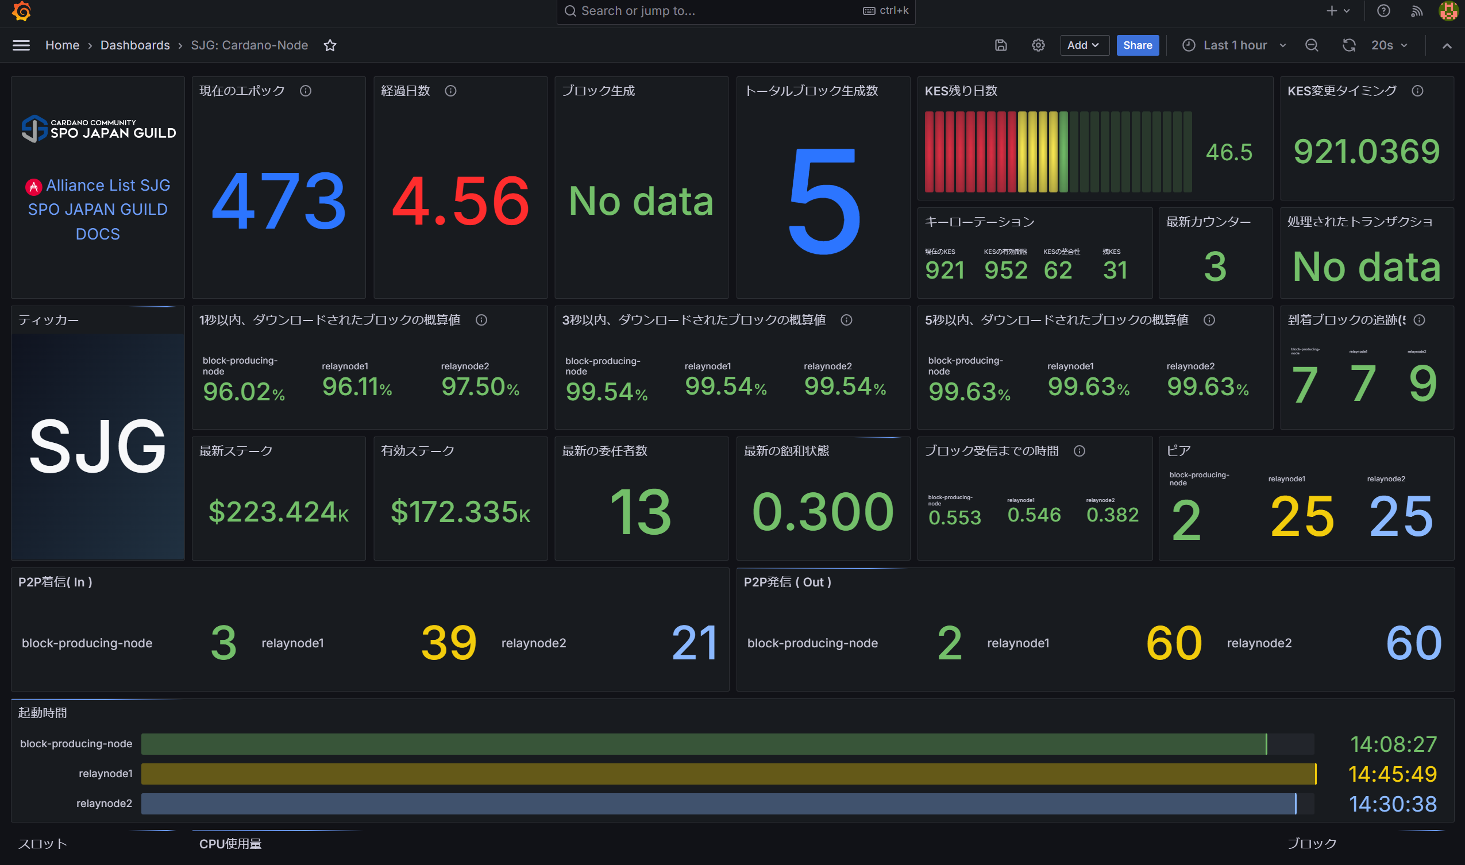Screen dimensions: 1465x865
Task: Star the SJG: Cardano-Node dashboard
Action: click(330, 45)
